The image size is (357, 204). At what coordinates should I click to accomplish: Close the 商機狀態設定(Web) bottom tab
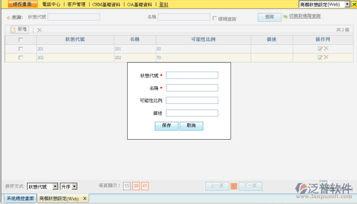pos(85,198)
